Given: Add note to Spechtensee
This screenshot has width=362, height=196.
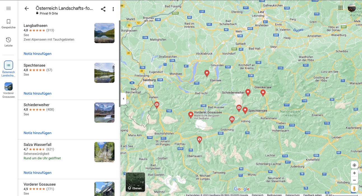Looking at the screenshot, I should click(38, 94).
